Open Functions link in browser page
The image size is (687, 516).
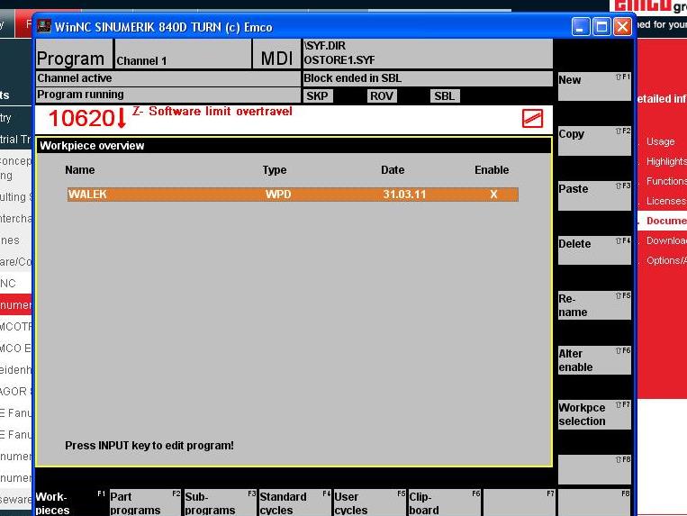tap(666, 181)
